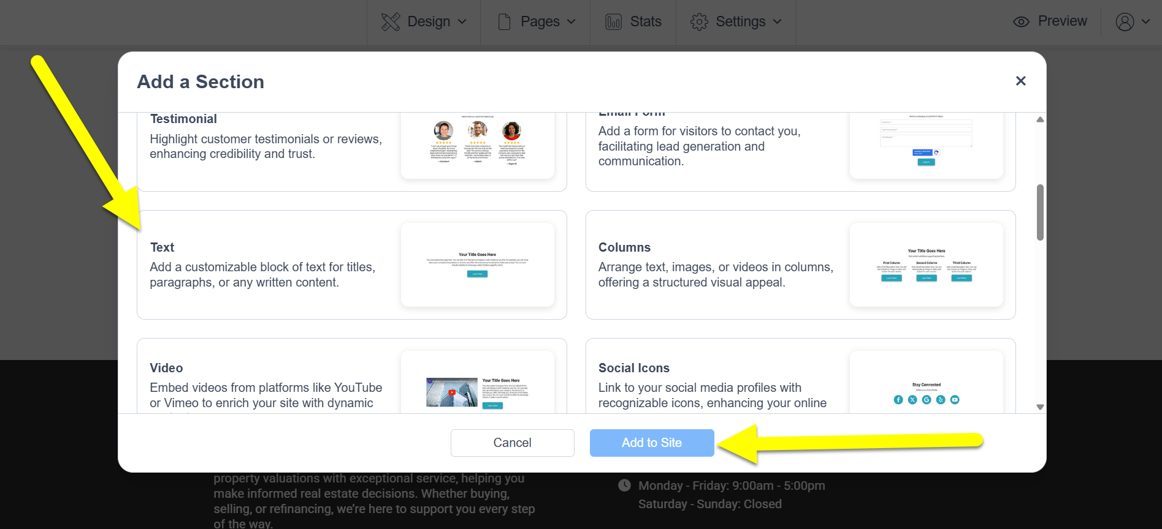Viewport: 1162px width, 529px height.
Task: Click the Social Icons preview thumbnail
Action: tap(926, 382)
